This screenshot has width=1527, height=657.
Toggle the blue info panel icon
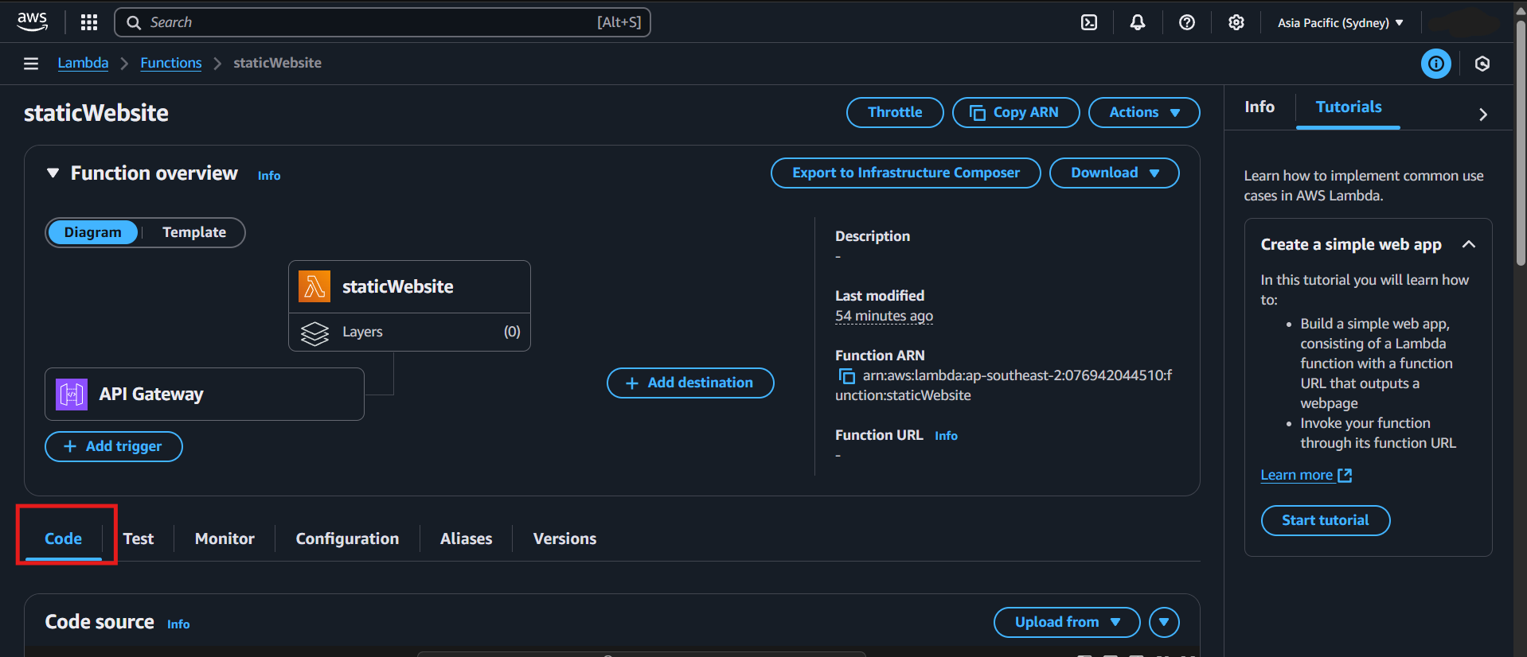1436,64
